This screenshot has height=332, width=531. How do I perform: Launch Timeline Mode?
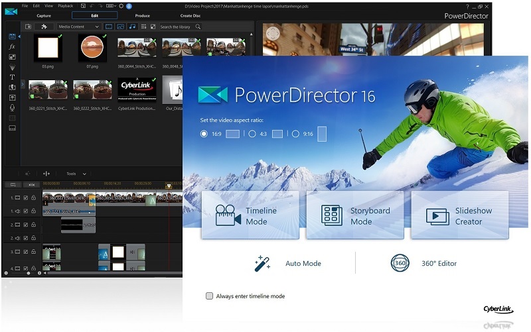[x=250, y=215]
